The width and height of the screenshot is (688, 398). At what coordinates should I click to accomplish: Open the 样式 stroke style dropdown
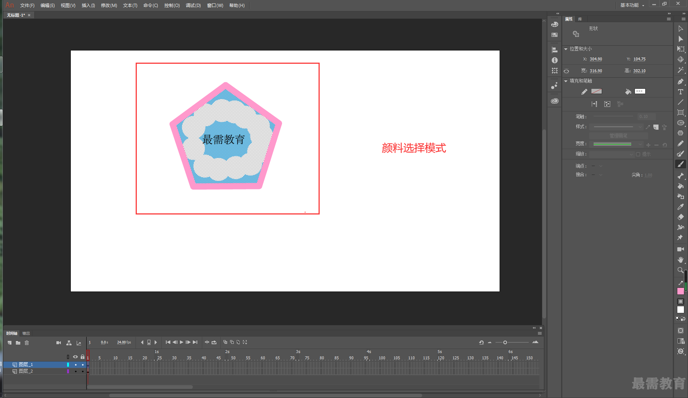pos(616,127)
